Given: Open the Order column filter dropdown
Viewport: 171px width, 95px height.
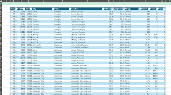Looking at the screenshot, I should 164,9.
